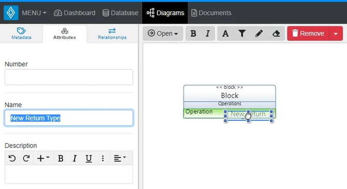
Task: Click the Operation row in the block
Action: click(x=199, y=112)
